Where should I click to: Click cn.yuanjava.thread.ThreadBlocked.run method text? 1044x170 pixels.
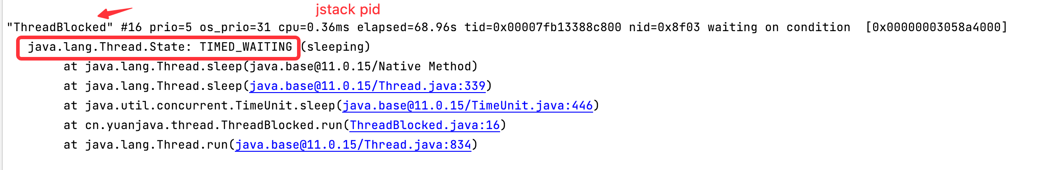point(213,125)
